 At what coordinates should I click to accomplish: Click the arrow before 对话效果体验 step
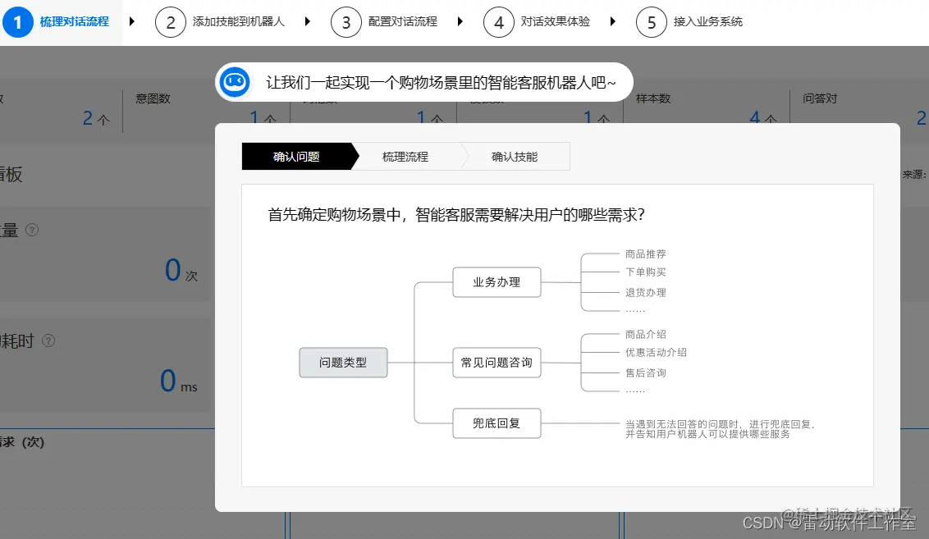(x=460, y=22)
